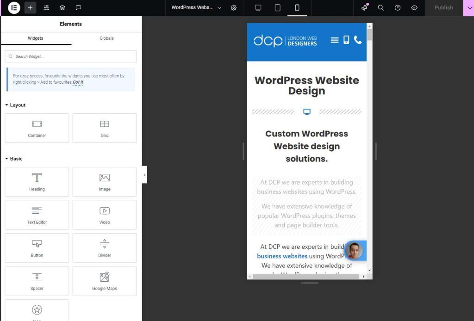Screen dimensions: 474x321
Task: Click the Add Element plus icon
Action: coord(30,7)
